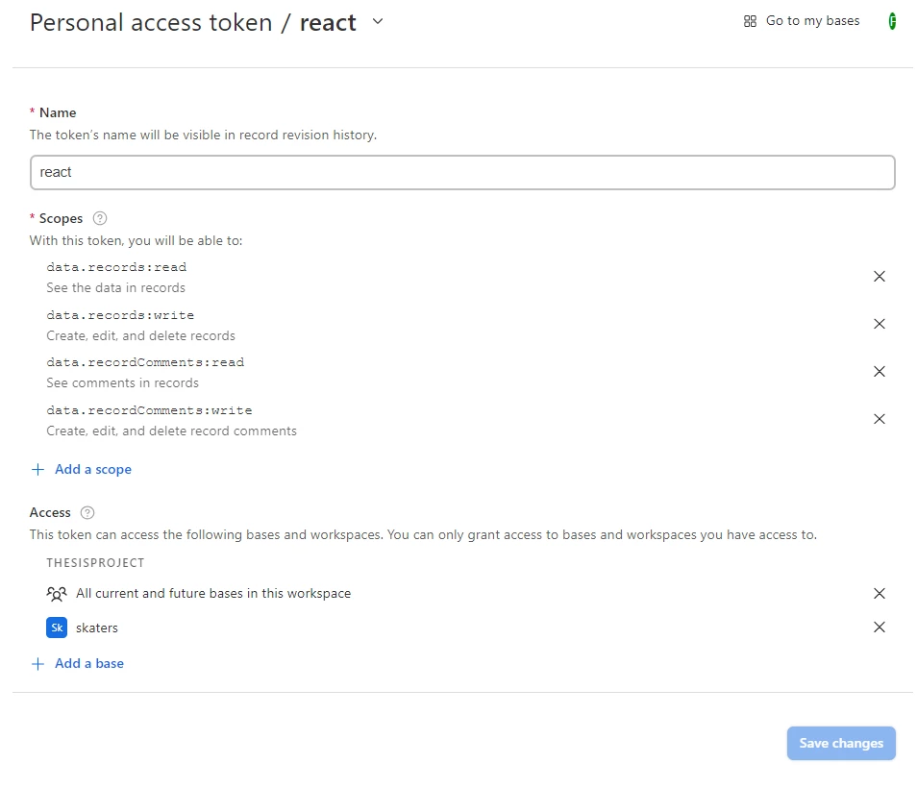
Task: Remove the data.records:write scope
Action: click(x=879, y=324)
